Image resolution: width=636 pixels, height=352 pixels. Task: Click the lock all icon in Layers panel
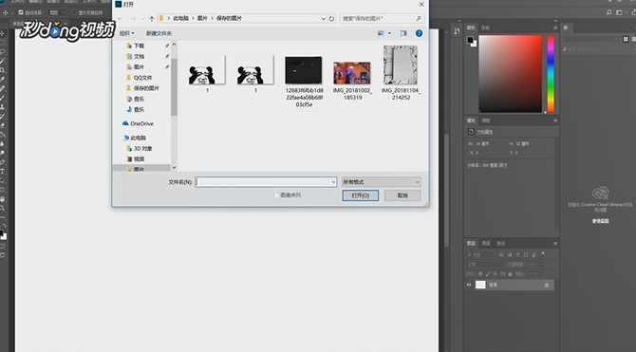pos(510,274)
